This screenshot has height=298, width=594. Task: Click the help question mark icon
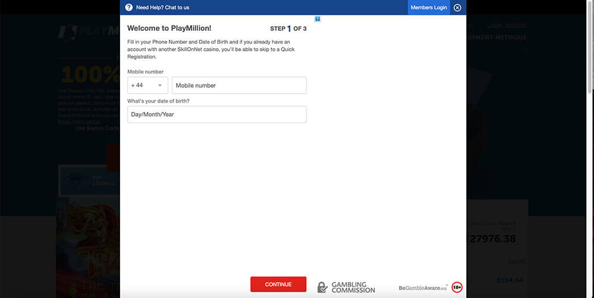pyautogui.click(x=129, y=7)
